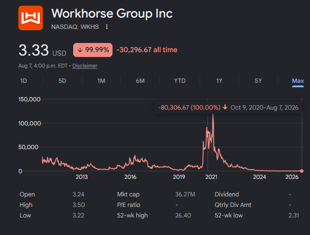Click the Workhorse orange logo icon

tap(31, 18)
